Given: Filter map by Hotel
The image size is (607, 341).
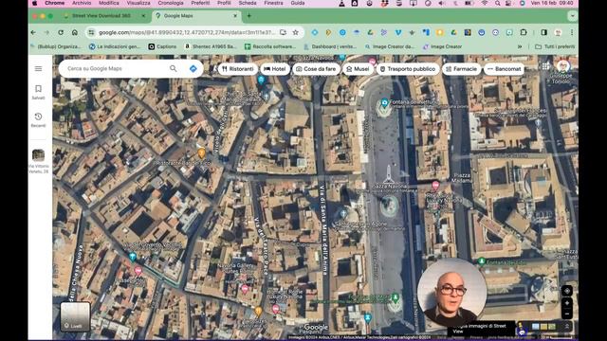Looking at the screenshot, I should pyautogui.click(x=275, y=69).
